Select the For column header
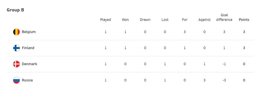Viewport: 261px width, 93px height. pos(185,20)
